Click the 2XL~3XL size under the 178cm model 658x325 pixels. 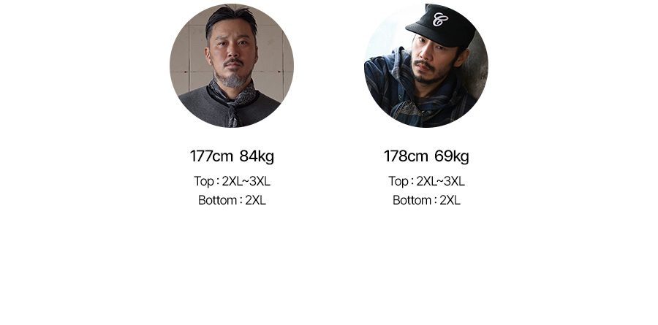441,181
